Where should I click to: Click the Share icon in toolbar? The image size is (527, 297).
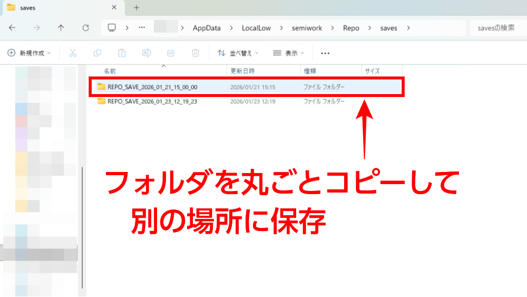pyautogui.click(x=171, y=53)
